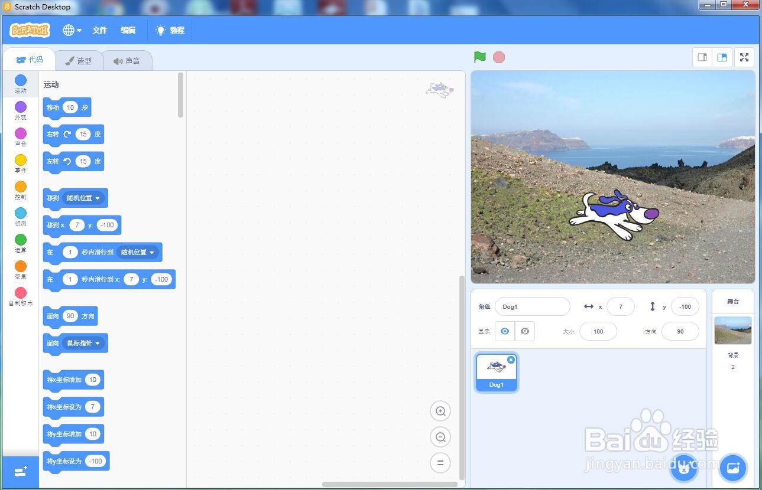Hide the sprite with crossed eye icon
Viewport: 762px width, 490px height.
point(525,331)
